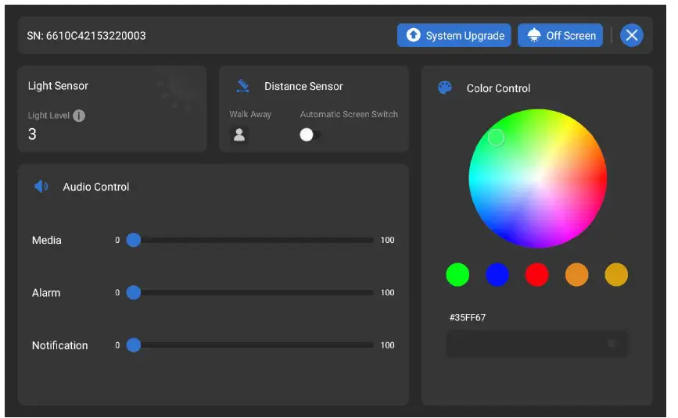Click the Light Level info icon
Screen dimensions: 678x418
tap(79, 116)
